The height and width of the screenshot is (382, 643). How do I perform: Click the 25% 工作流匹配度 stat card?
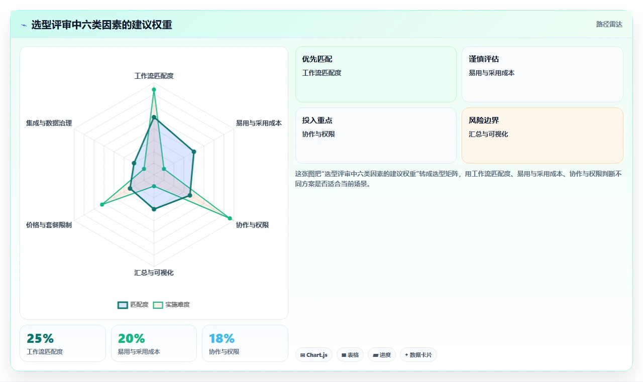[63, 343]
